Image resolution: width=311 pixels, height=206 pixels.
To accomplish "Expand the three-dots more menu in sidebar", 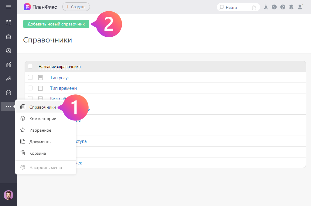I will 9,106.
